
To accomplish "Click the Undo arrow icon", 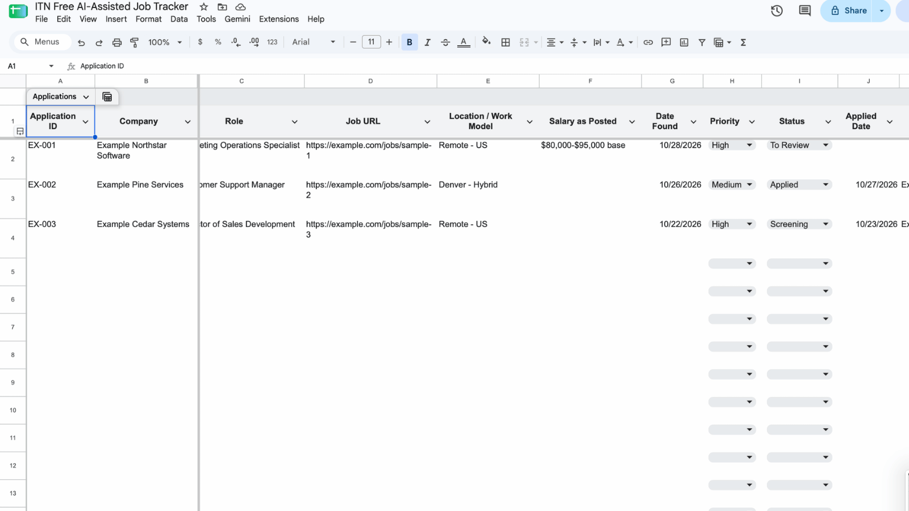I will point(81,43).
